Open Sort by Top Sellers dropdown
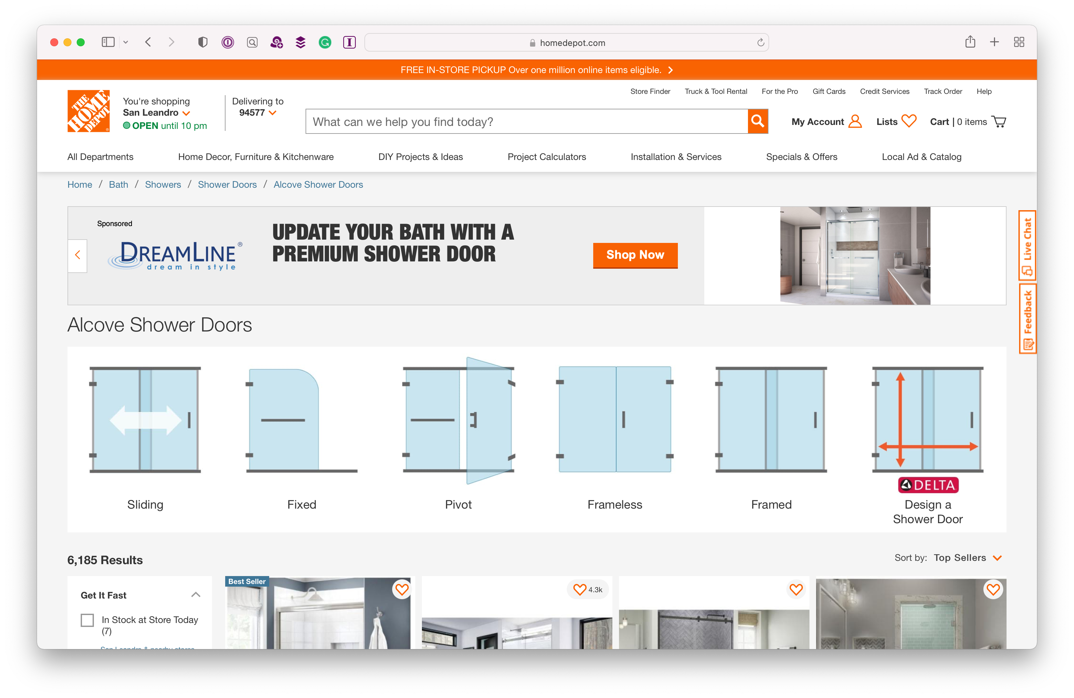Screen dimensions: 1074x698 pos(968,558)
